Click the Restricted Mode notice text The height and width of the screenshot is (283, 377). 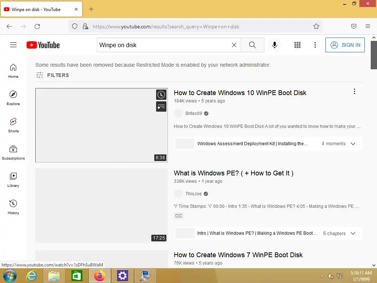[153, 65]
